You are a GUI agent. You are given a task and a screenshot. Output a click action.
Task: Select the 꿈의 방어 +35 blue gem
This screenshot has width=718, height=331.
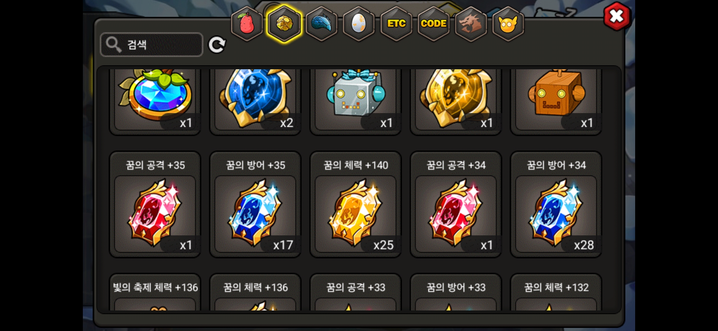255,205
